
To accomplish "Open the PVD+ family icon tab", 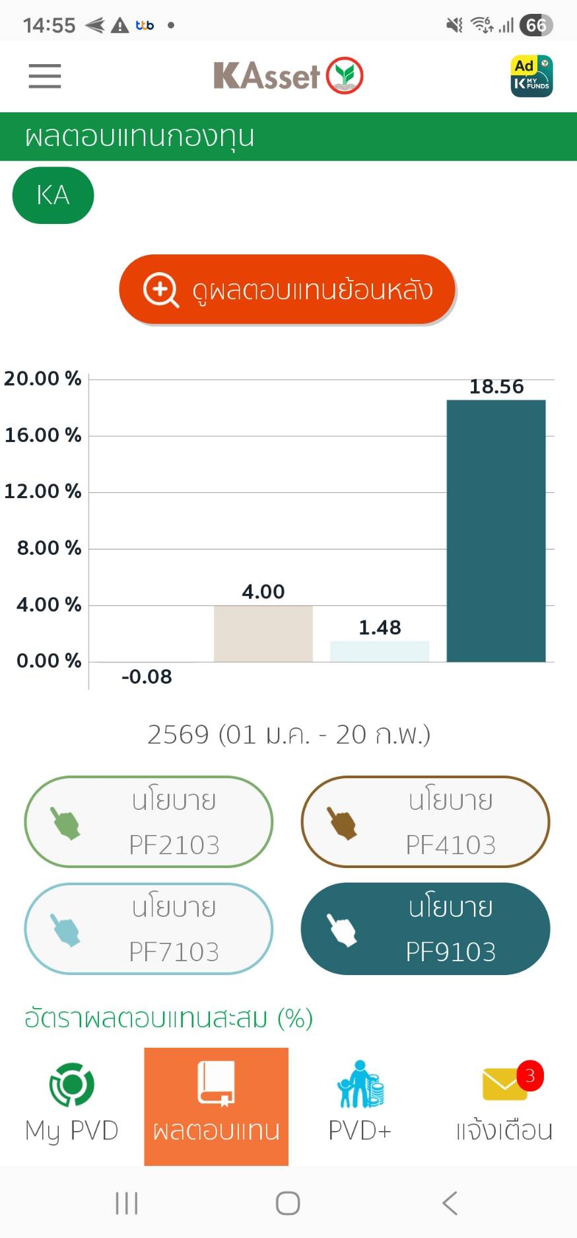I will point(360,1105).
